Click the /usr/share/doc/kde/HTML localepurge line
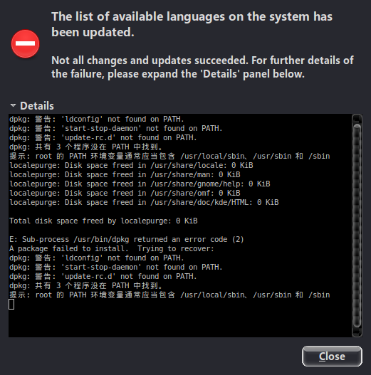 click(144, 202)
